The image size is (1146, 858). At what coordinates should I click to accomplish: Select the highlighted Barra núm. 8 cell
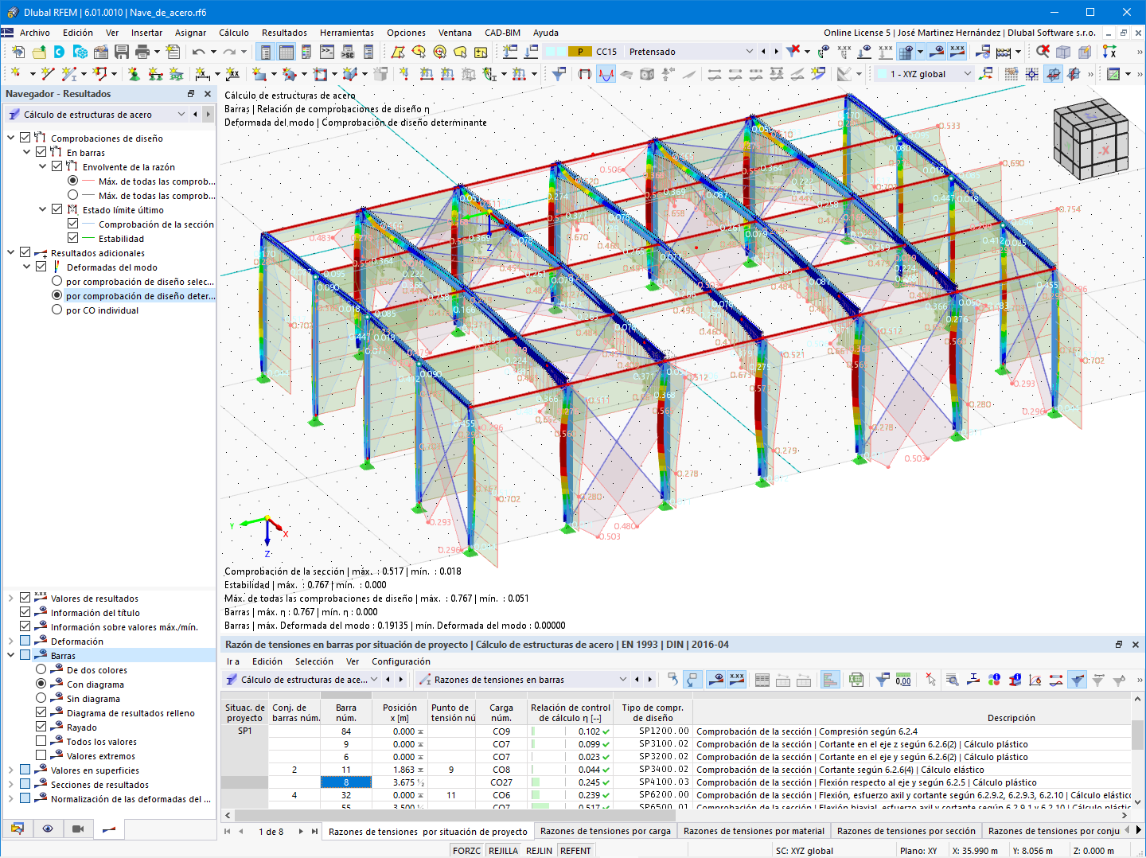click(346, 782)
